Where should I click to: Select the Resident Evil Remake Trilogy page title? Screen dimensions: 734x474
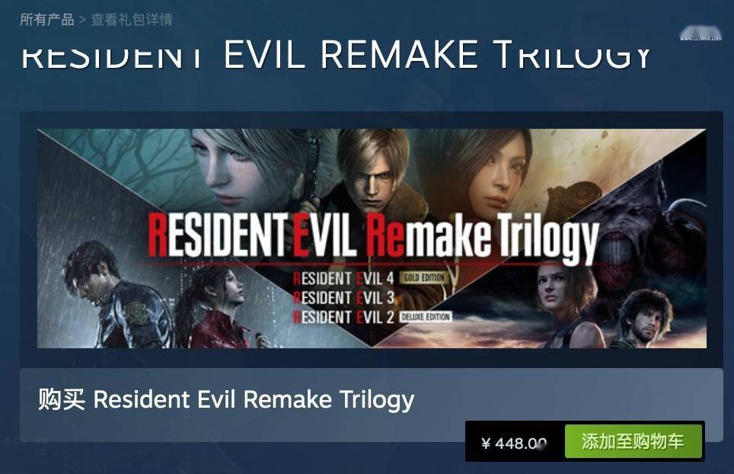click(x=336, y=55)
